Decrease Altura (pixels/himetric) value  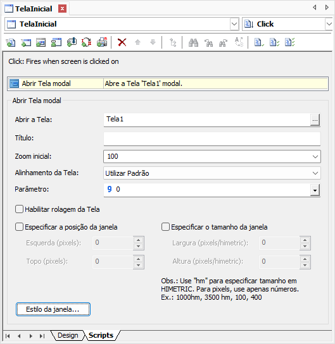[305, 265]
